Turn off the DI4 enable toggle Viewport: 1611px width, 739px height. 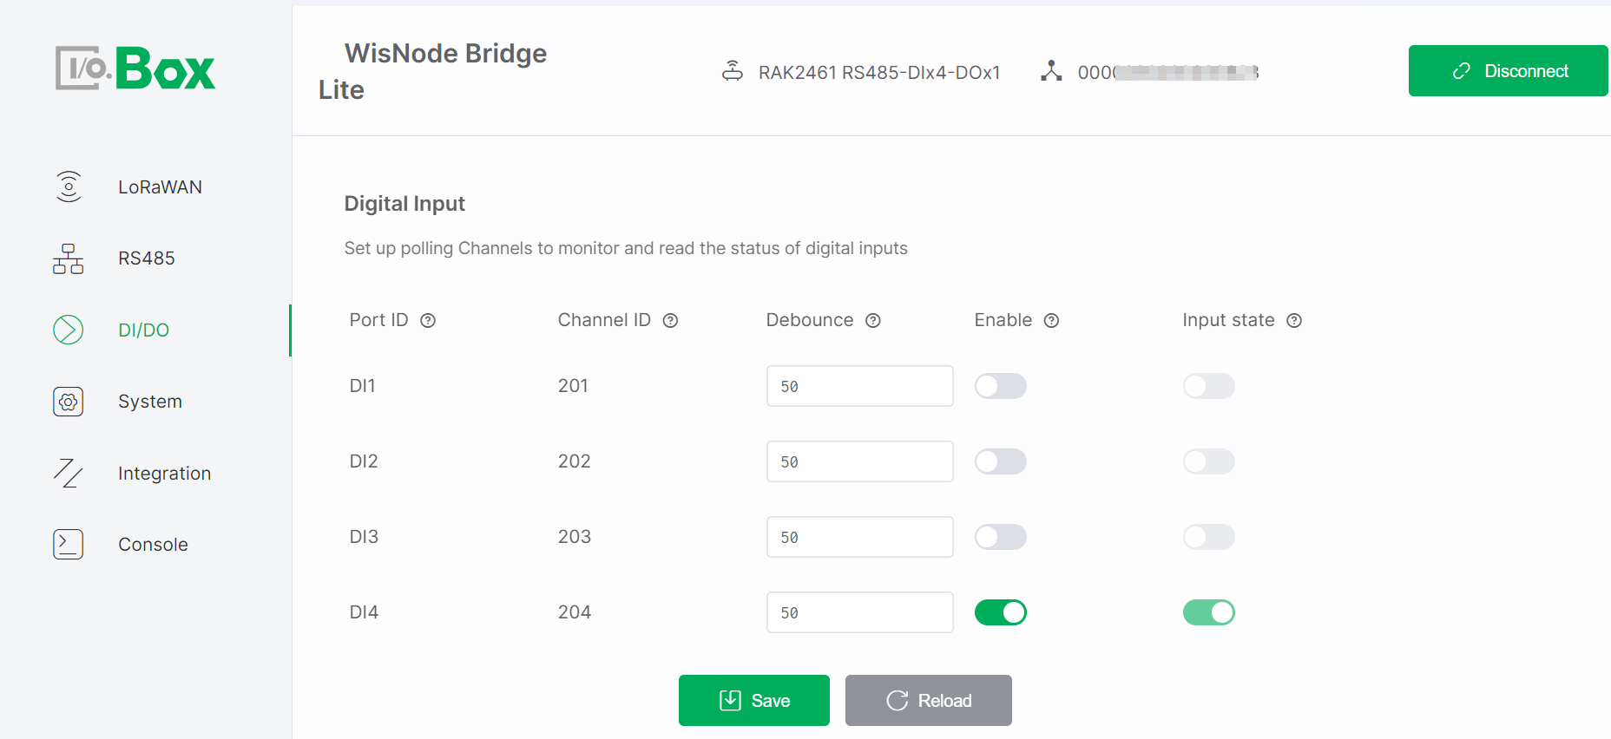[x=1000, y=612]
